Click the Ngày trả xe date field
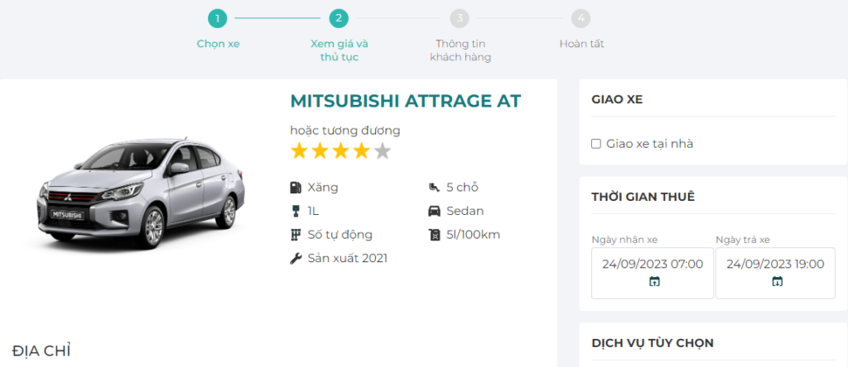The image size is (848, 367). tap(775, 265)
